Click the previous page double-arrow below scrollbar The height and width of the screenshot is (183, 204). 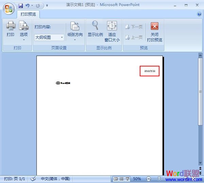point(200,169)
